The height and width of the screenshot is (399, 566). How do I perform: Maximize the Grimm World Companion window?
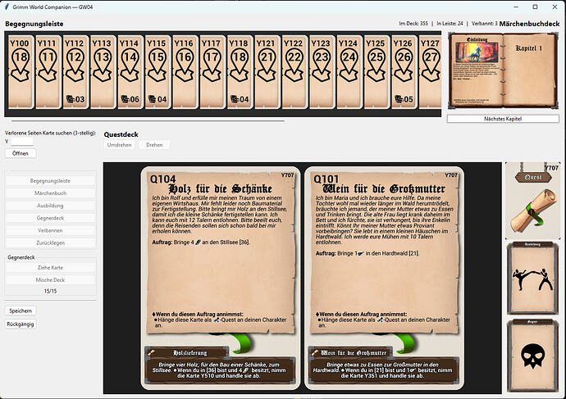[x=535, y=7]
